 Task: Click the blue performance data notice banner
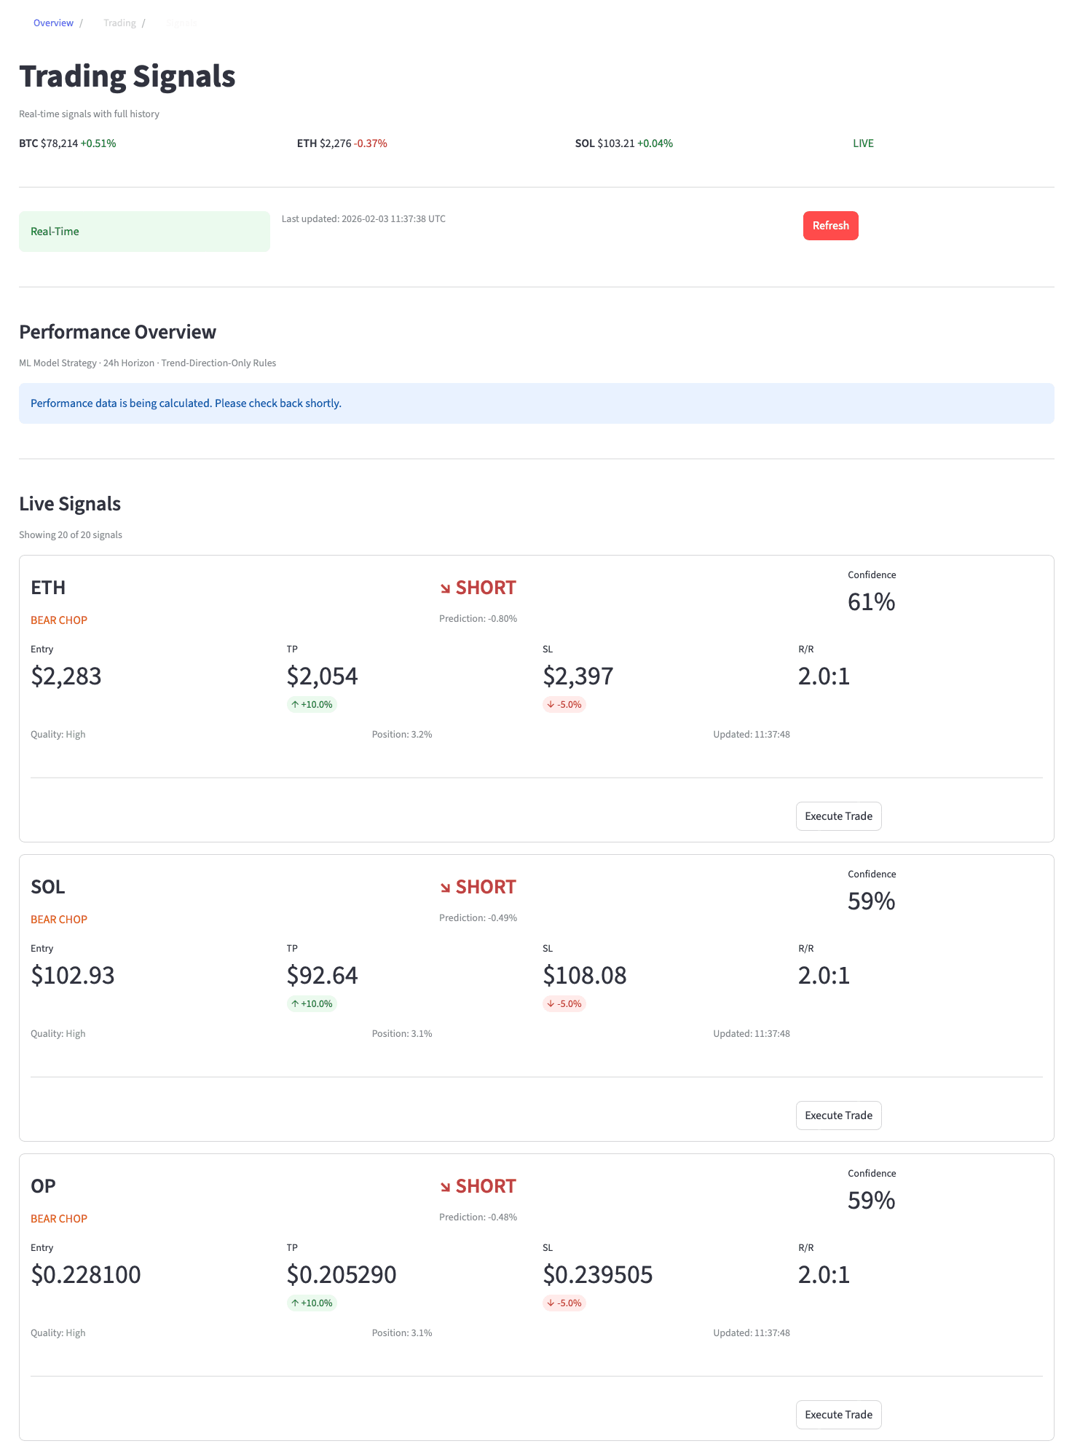[536, 403]
